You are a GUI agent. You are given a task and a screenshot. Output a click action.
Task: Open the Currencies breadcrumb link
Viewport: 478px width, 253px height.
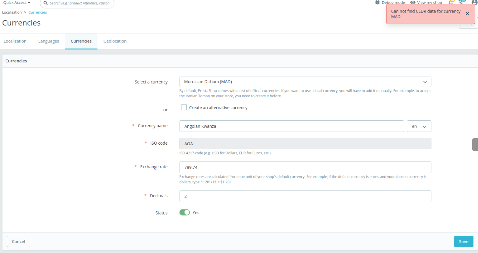(x=37, y=12)
